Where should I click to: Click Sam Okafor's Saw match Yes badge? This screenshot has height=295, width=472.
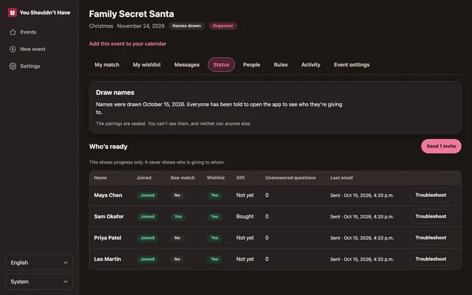tap(178, 216)
